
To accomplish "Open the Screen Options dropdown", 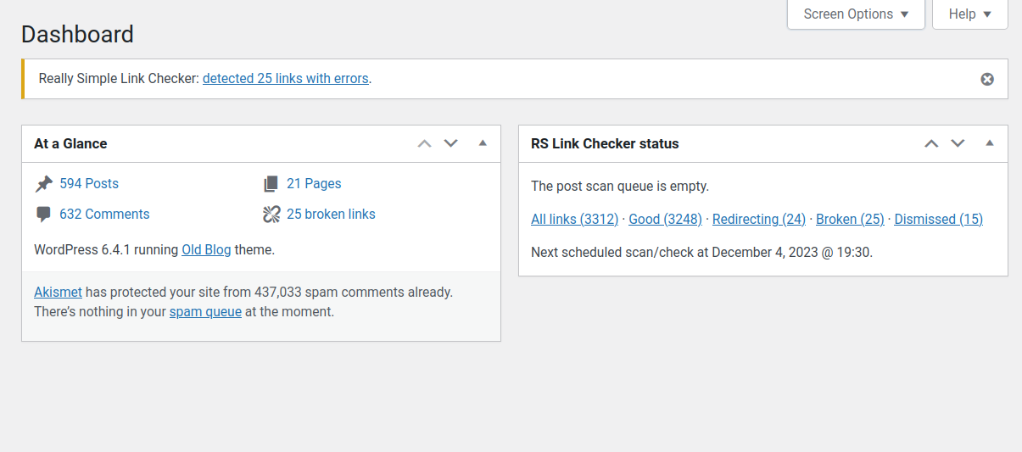I will (856, 14).
